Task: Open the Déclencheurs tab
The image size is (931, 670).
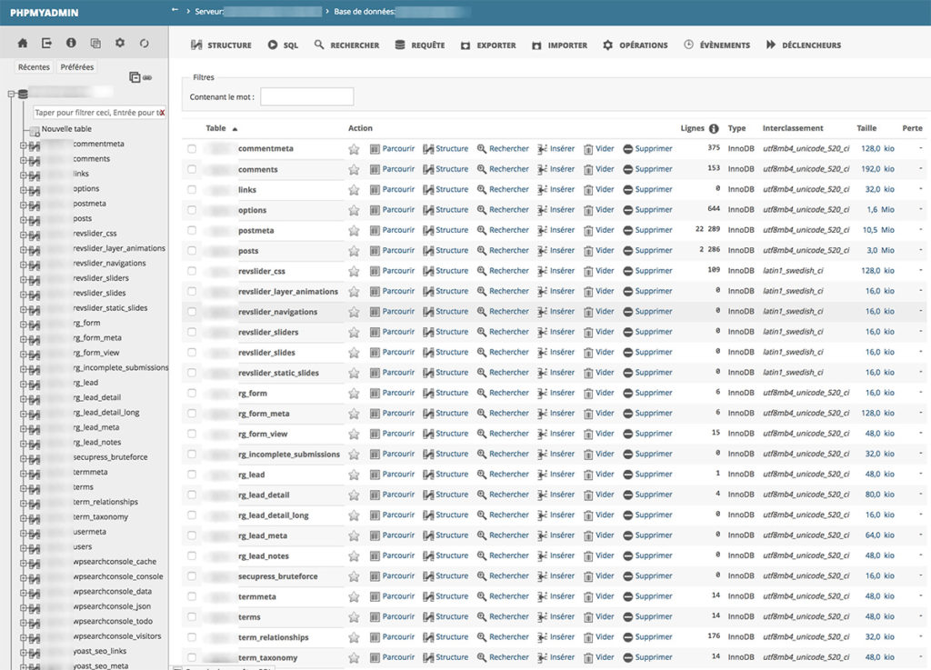Action: (x=804, y=45)
